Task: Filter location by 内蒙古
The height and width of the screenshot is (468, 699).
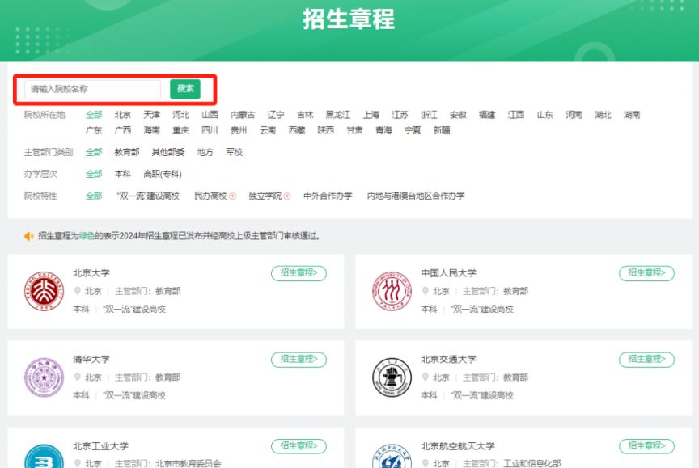Action: point(243,115)
